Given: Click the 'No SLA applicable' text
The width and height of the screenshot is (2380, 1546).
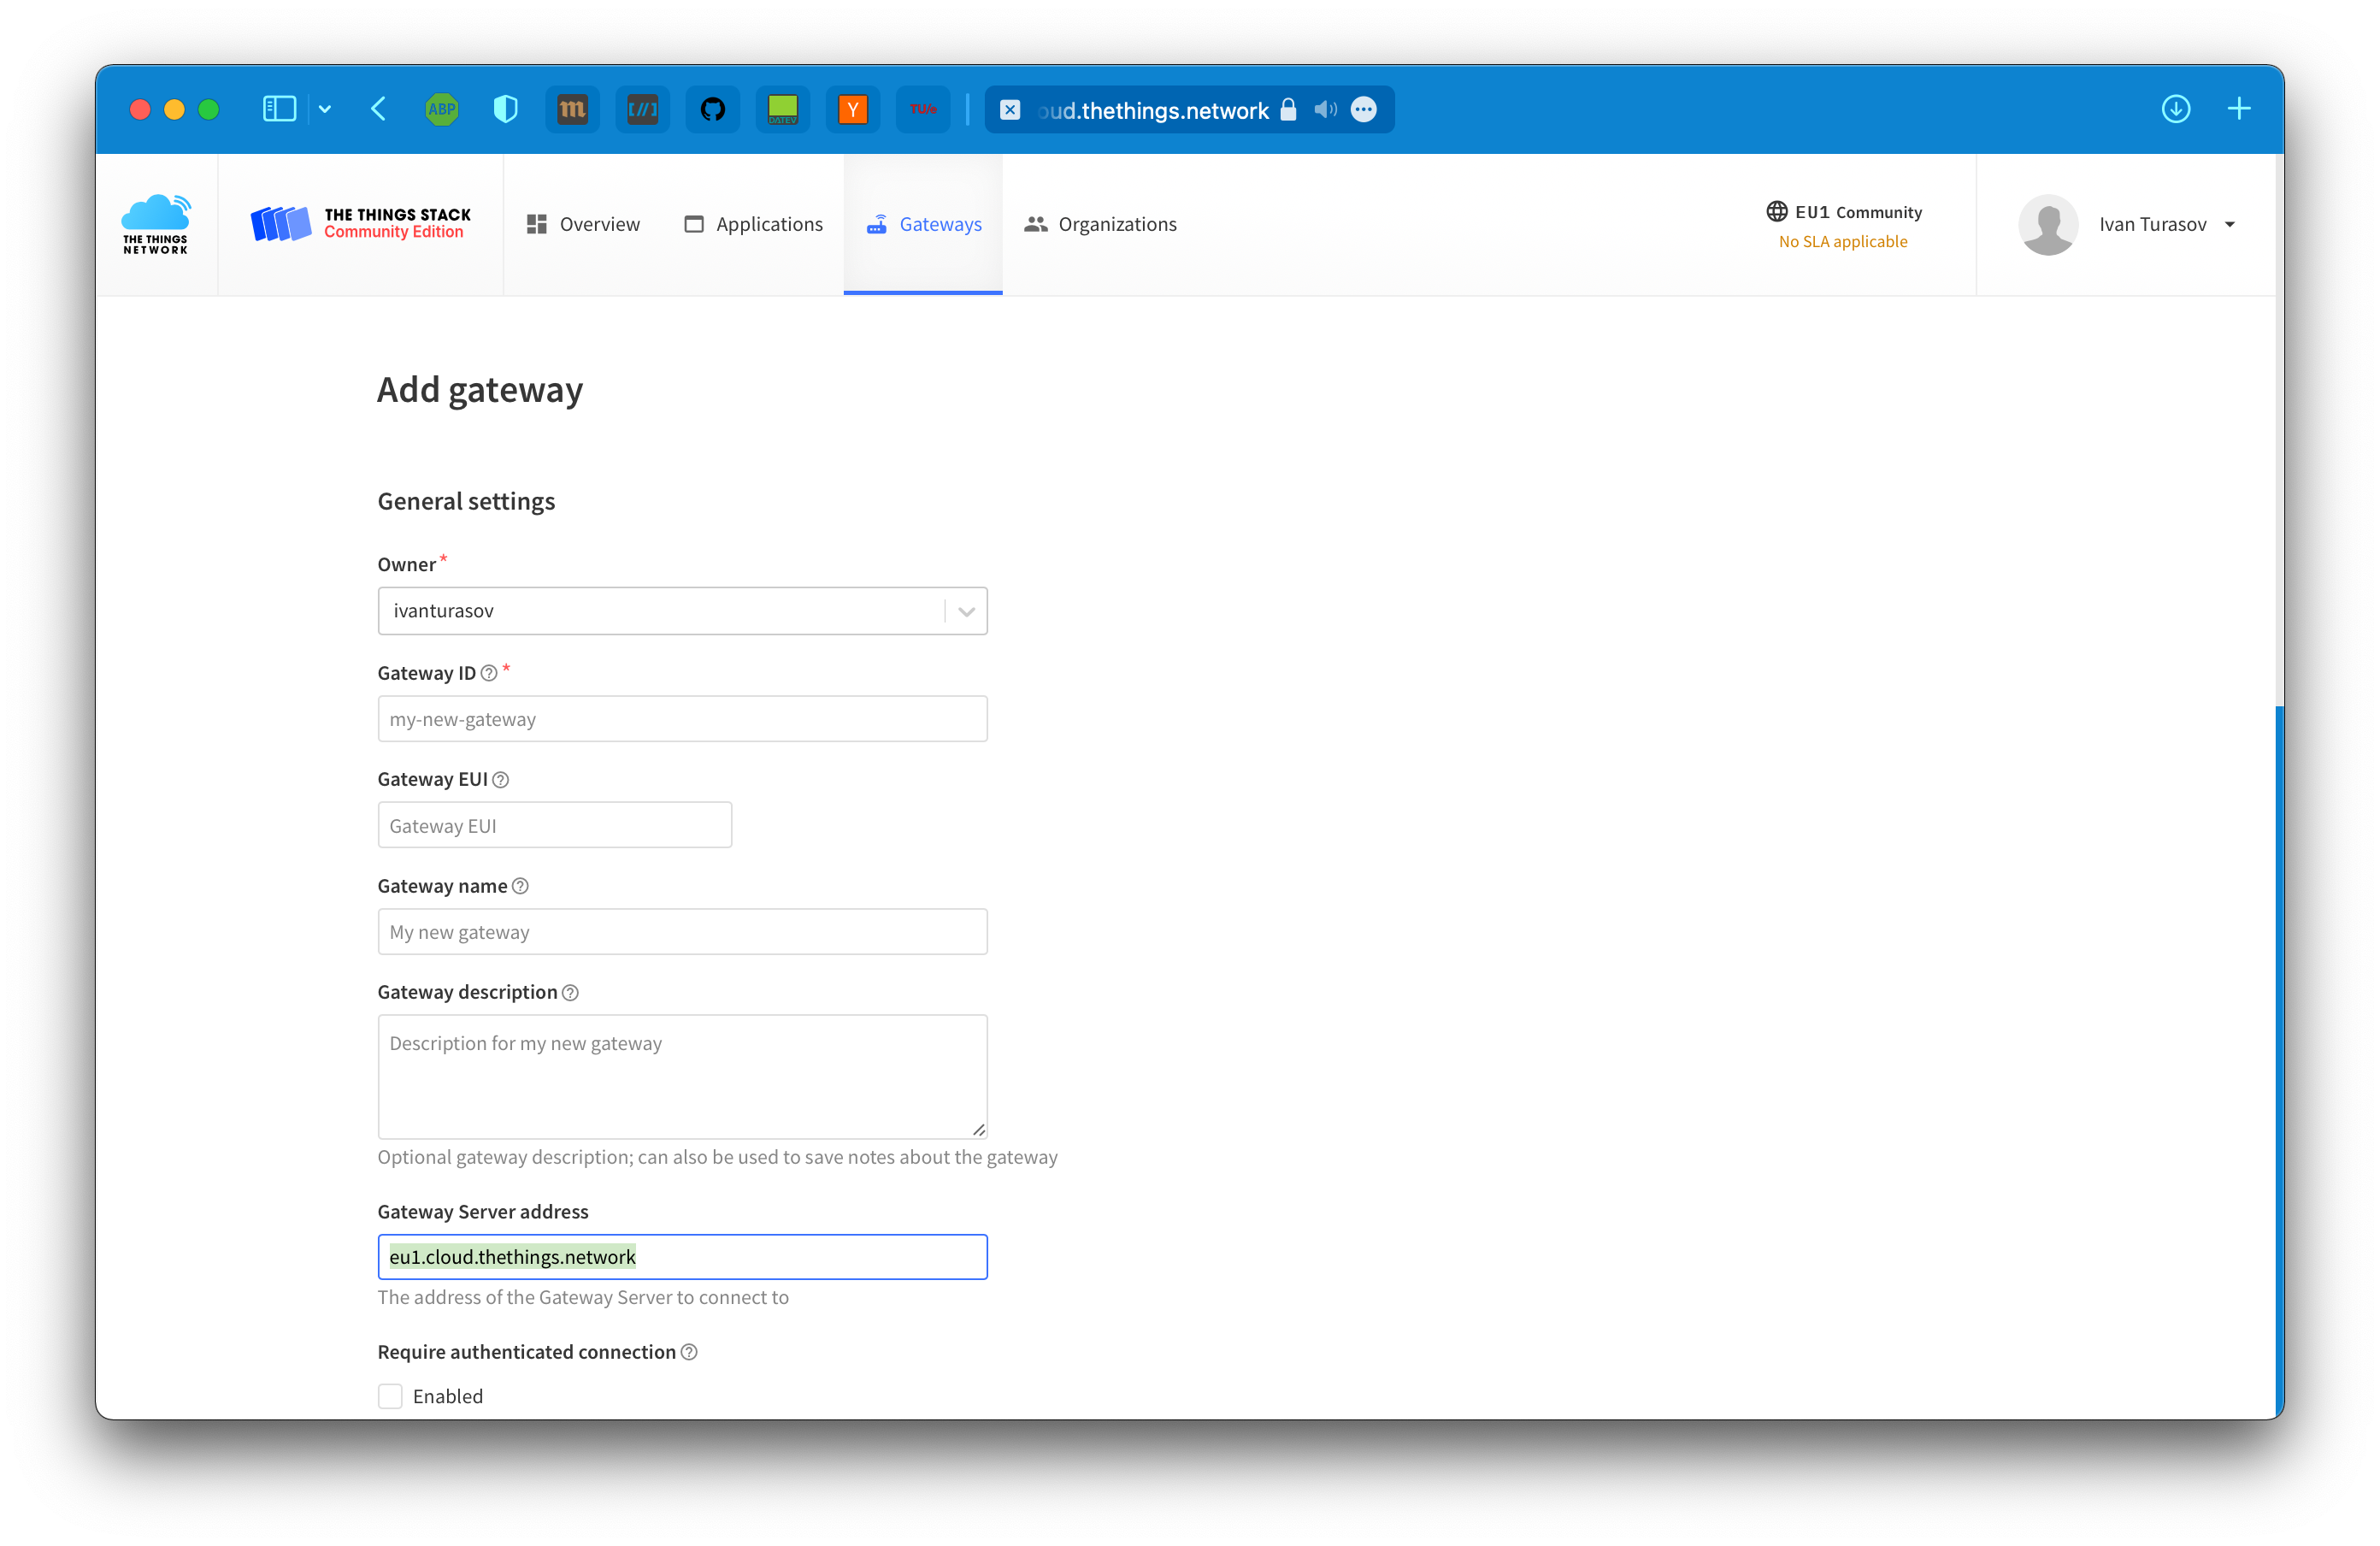Looking at the screenshot, I should pyautogui.click(x=1842, y=242).
